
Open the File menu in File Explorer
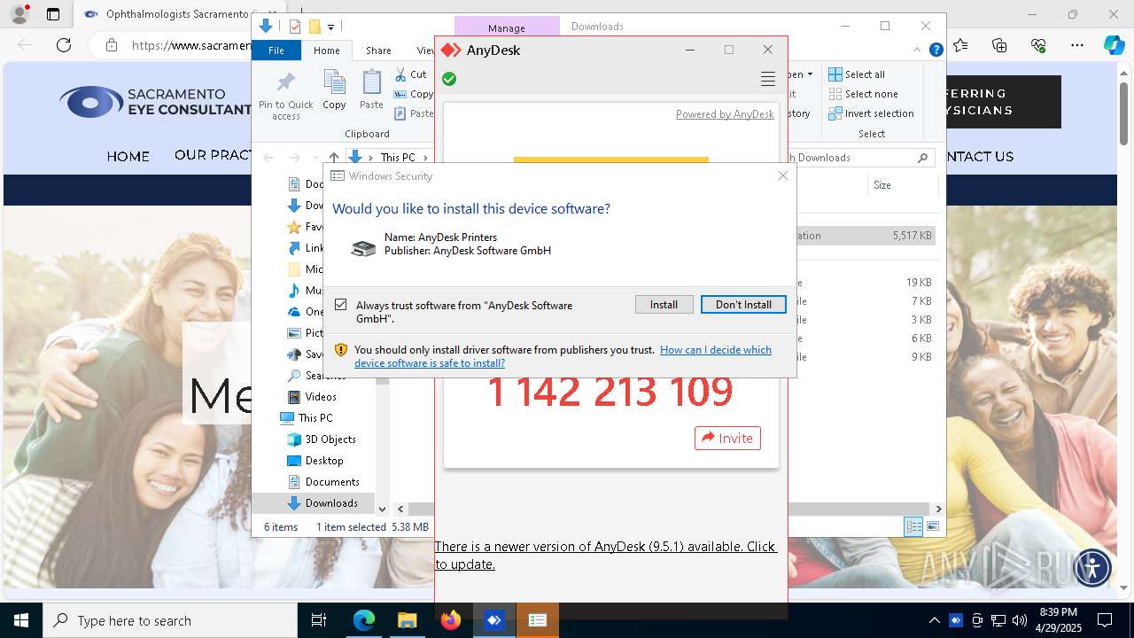276,51
